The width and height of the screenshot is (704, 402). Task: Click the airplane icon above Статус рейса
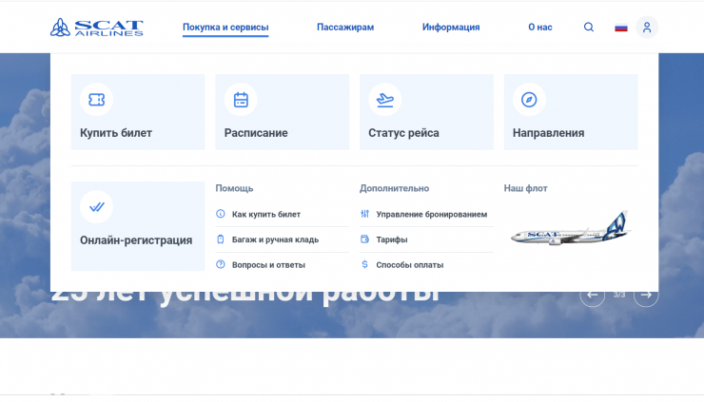click(384, 100)
